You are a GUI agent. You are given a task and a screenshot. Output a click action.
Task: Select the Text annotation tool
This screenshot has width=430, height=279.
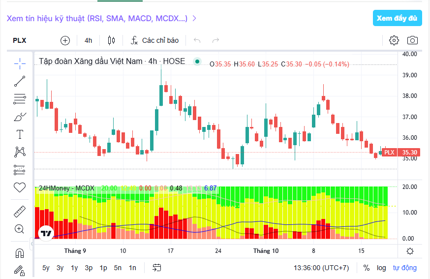20,134
